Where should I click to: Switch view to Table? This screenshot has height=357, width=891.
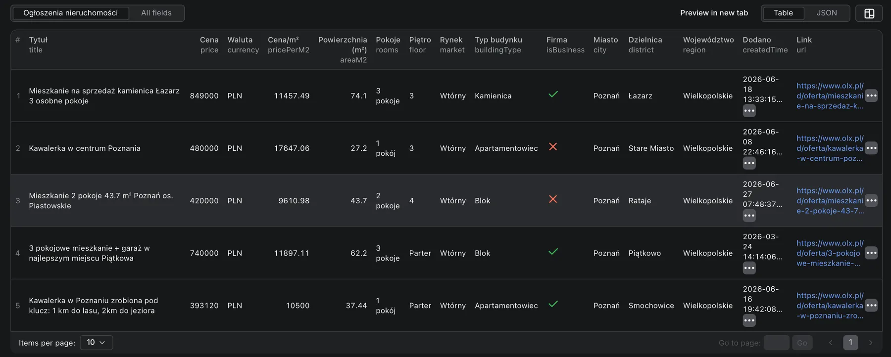[783, 13]
